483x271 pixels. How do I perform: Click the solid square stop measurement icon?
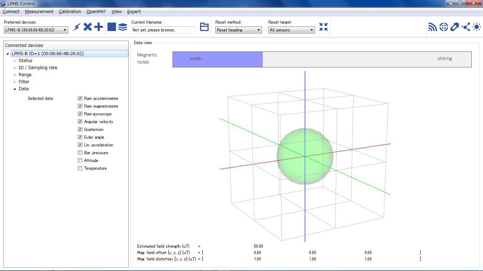click(x=112, y=27)
